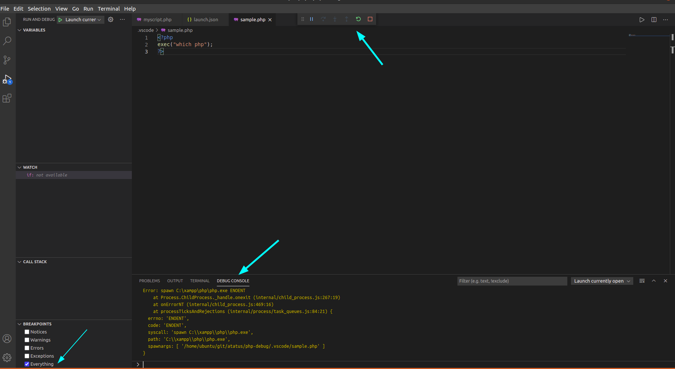Screen dimensions: 675x369
Task: Split the editor to the right
Action: point(654,20)
